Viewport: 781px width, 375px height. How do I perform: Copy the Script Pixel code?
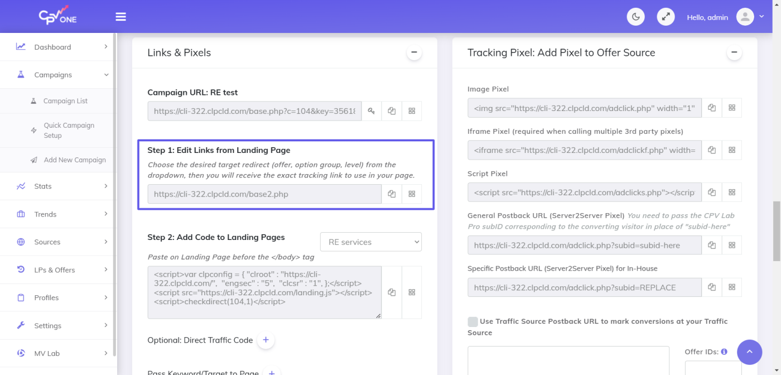coord(712,193)
